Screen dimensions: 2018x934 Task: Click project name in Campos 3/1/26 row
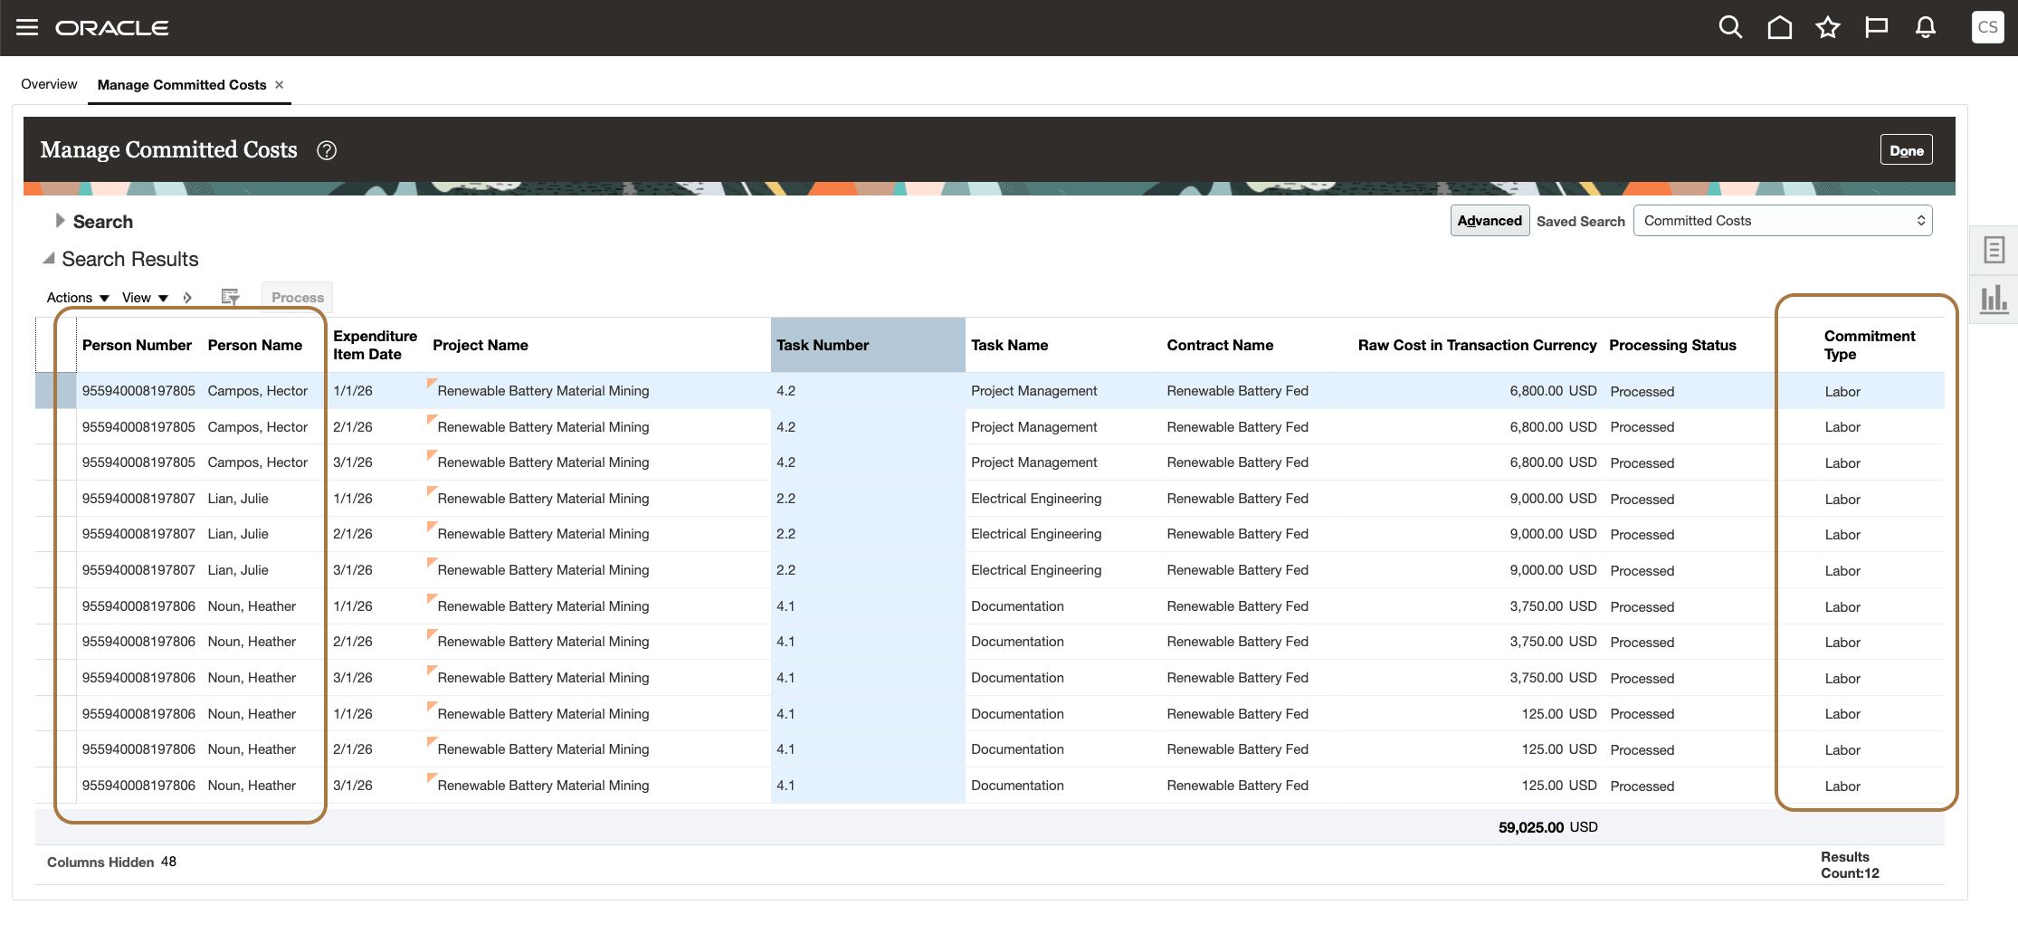543,462
